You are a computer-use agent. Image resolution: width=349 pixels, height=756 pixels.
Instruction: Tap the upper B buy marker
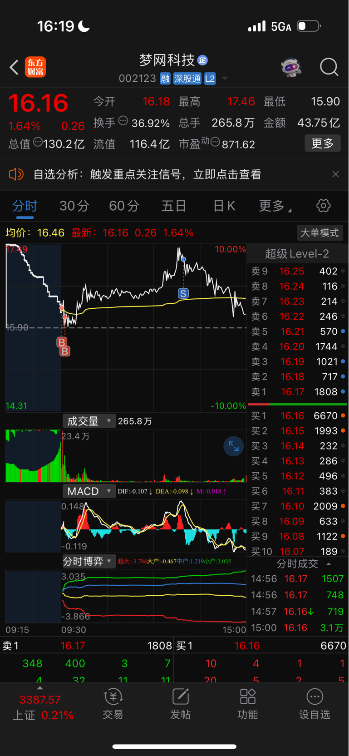(x=62, y=342)
